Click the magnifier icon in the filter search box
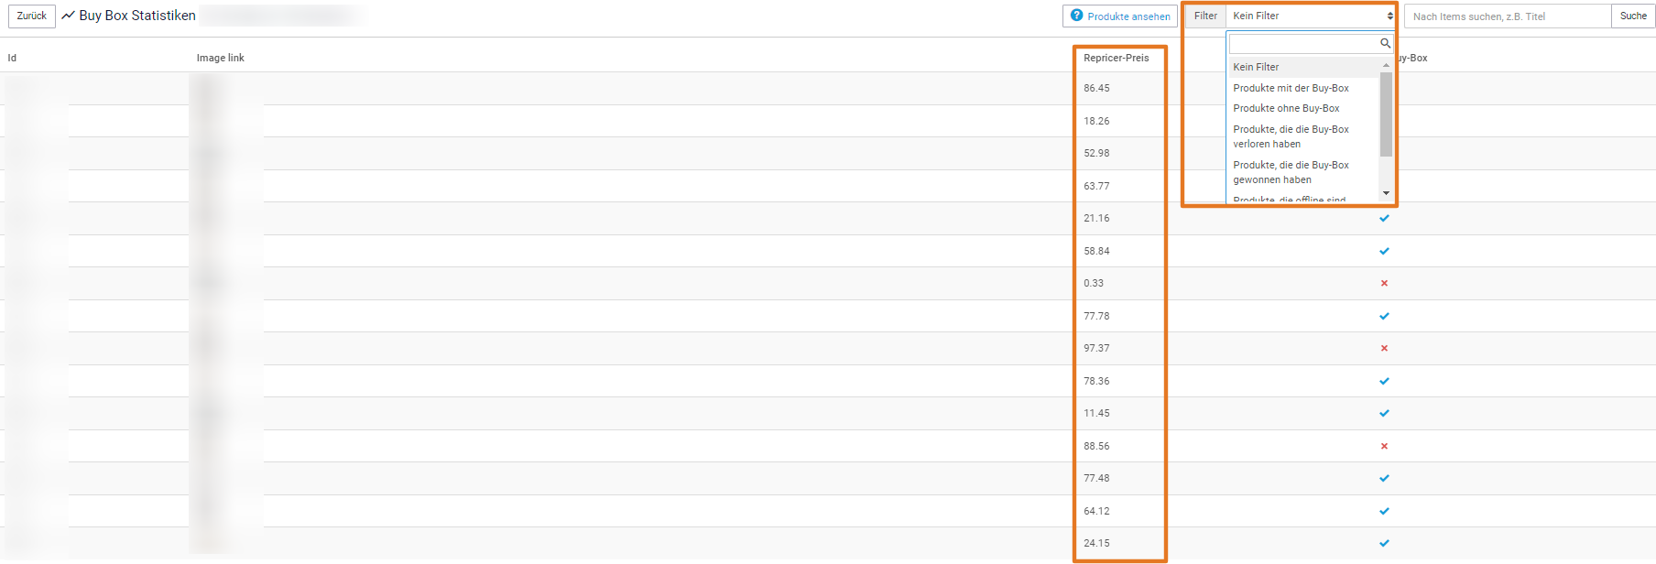This screenshot has height=564, width=1656. point(1385,44)
